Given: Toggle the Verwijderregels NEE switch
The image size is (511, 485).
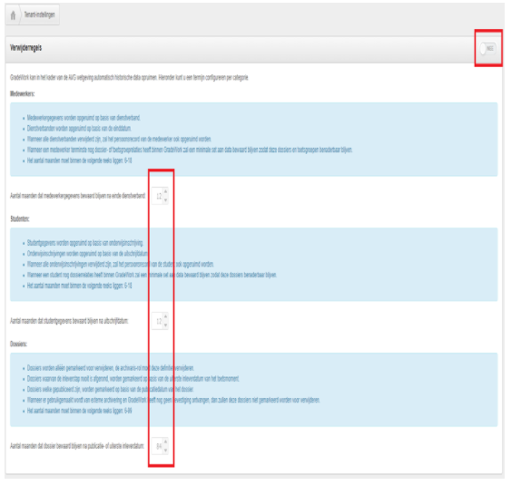Looking at the screenshot, I should point(488,49).
